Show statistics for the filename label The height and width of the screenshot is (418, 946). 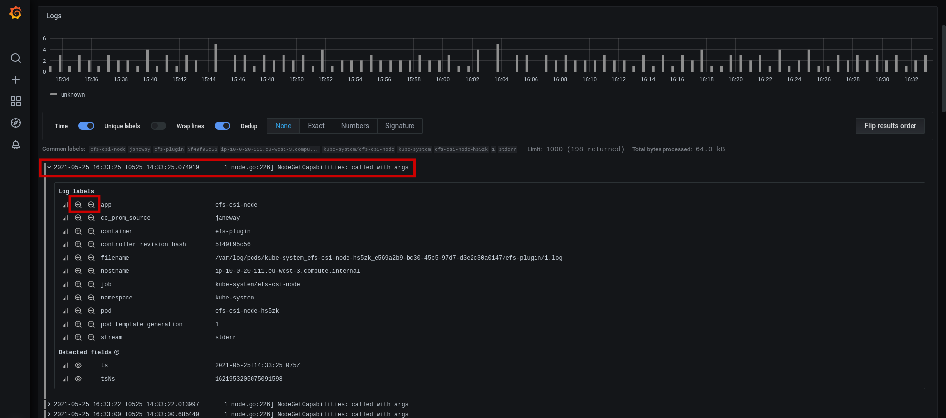tap(65, 258)
